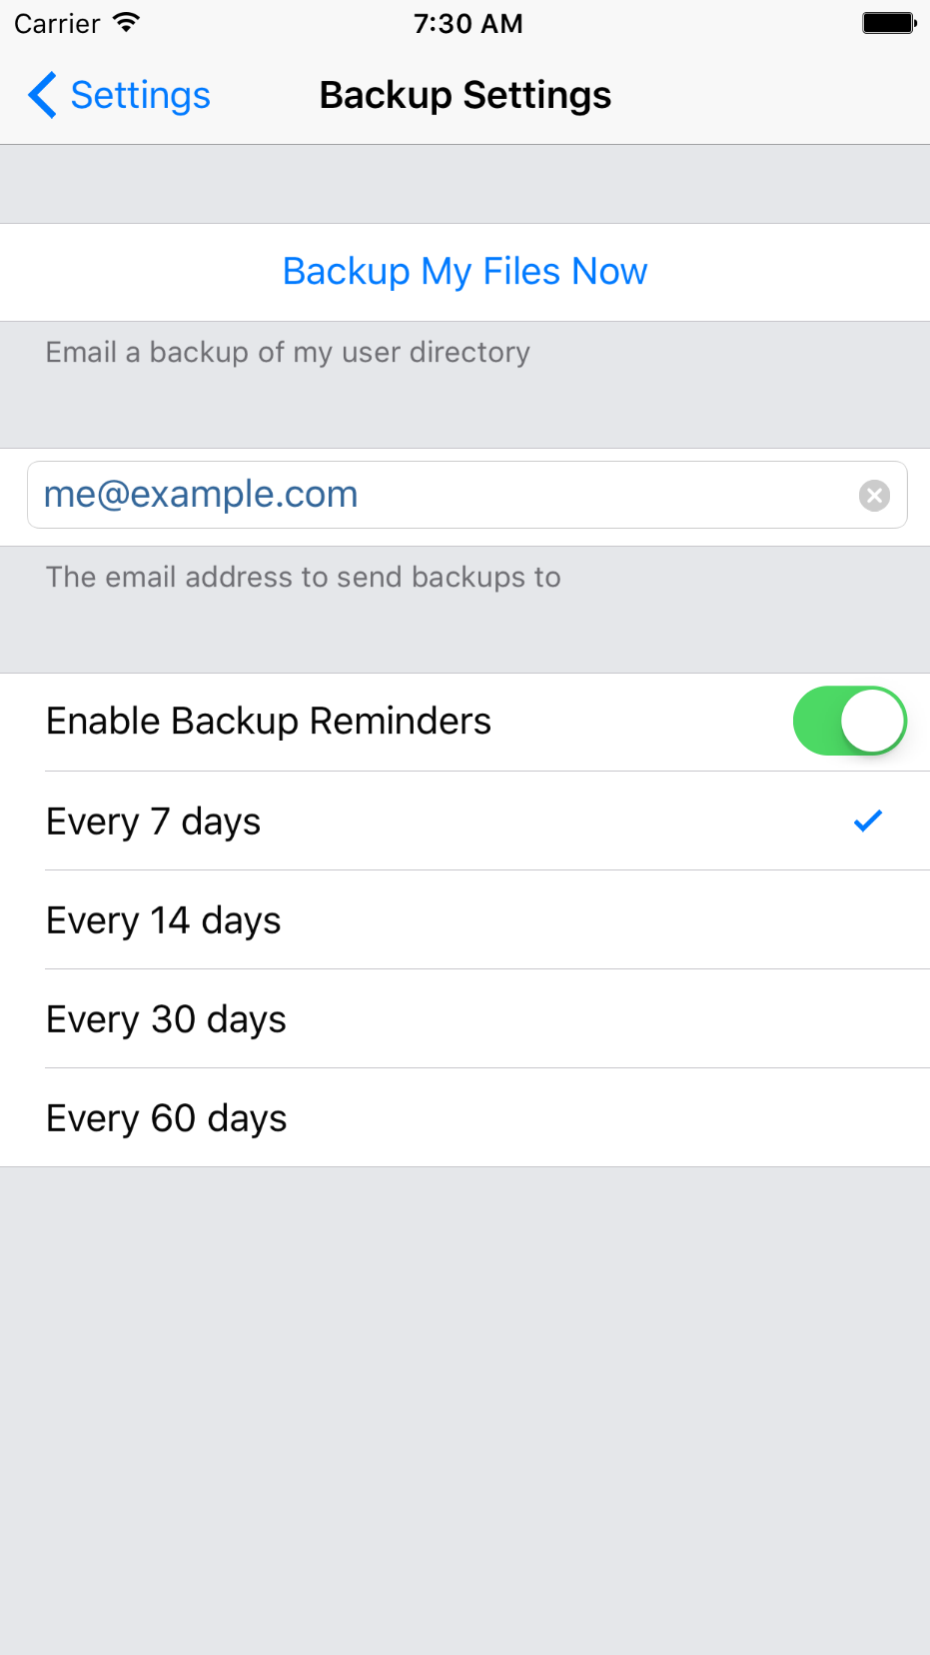This screenshot has width=930, height=1655.
Task: Go back via the Settings label
Action: tap(140, 96)
